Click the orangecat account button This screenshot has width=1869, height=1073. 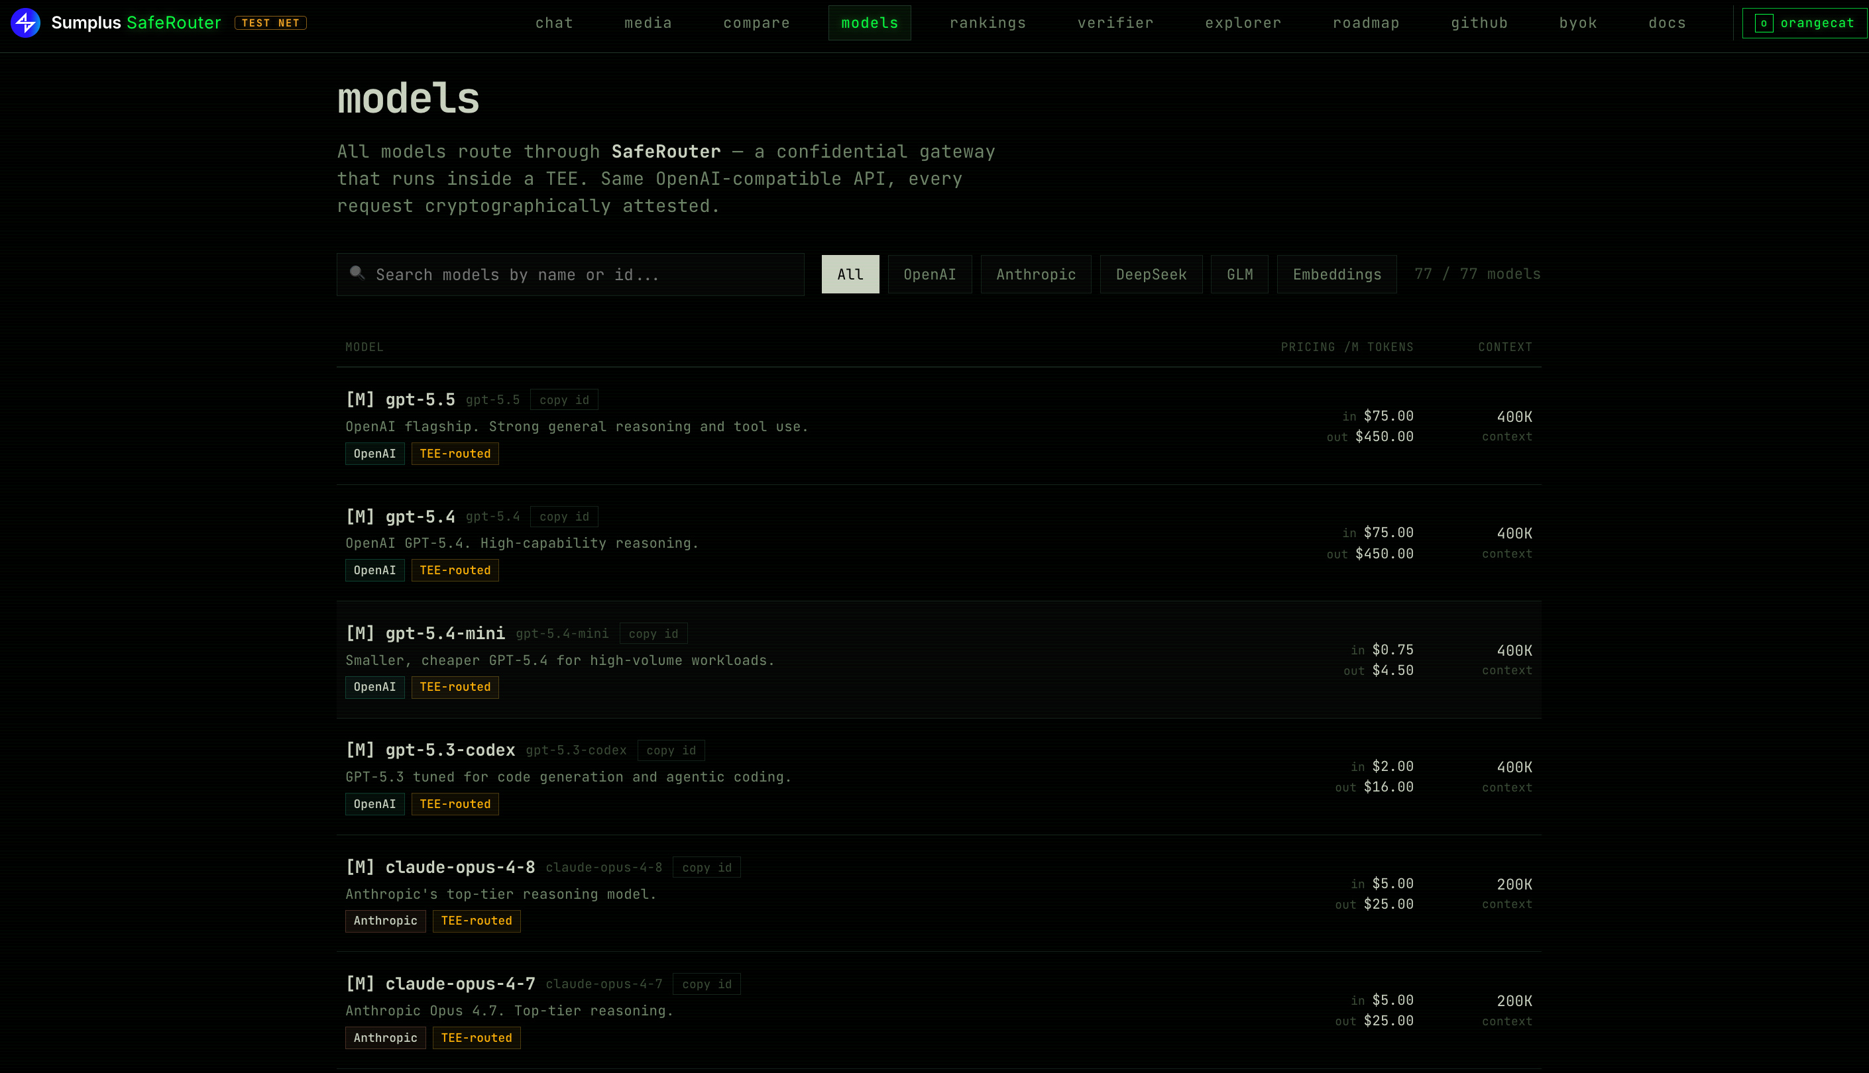[1804, 23]
